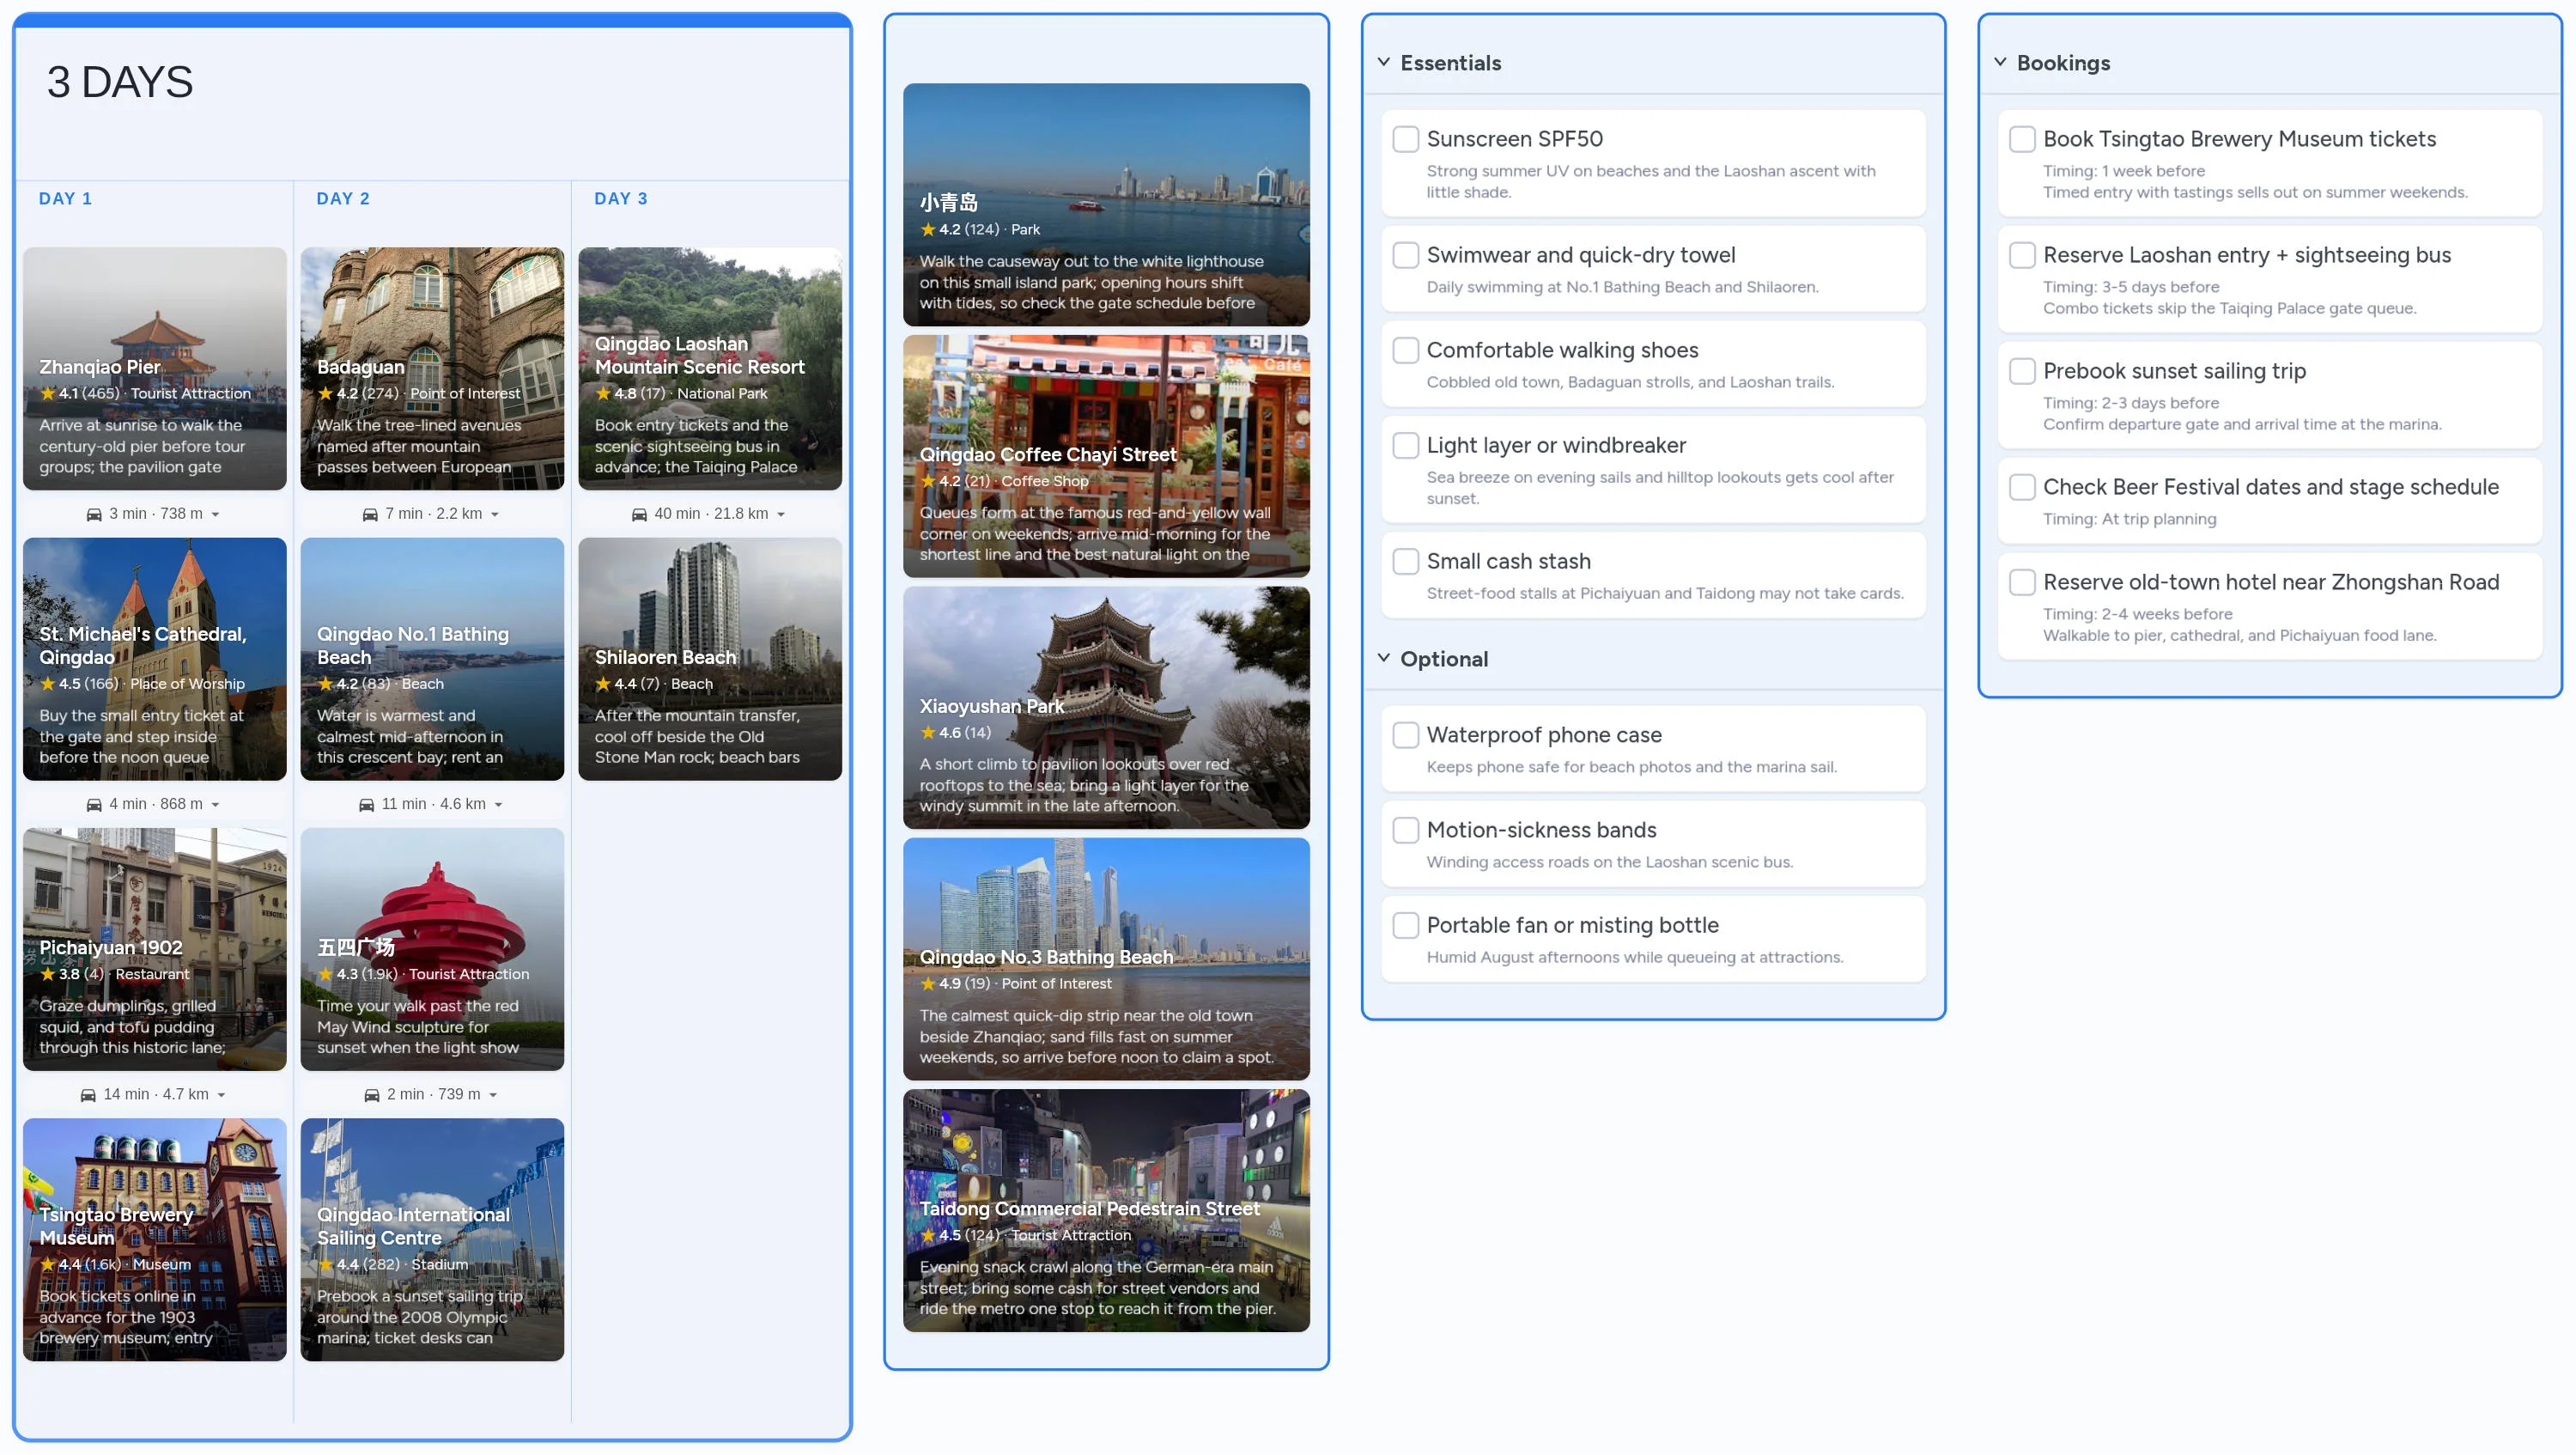
Task: Open the Tsingtao Brewery Museum card
Action: 155,1240
